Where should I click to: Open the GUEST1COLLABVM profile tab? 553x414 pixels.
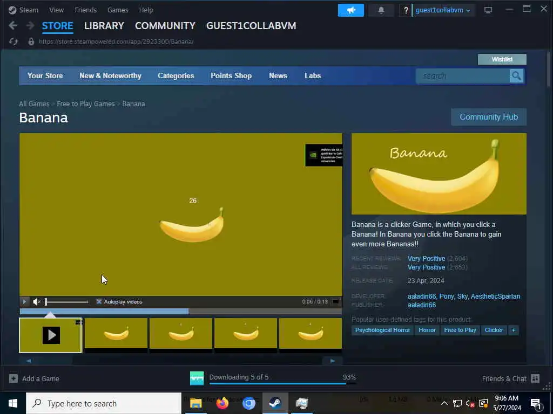point(251,26)
